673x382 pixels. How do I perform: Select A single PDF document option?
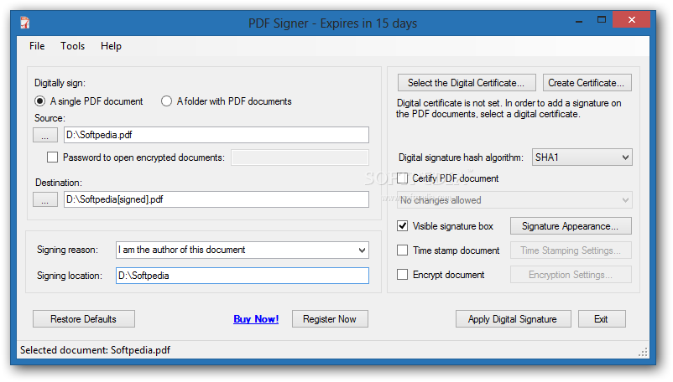[40, 101]
